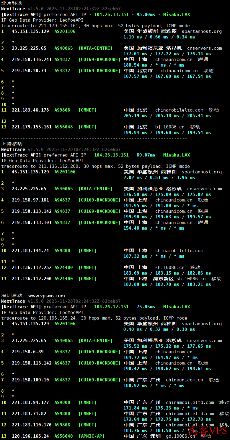Click hop IP address 221.183.46.178
Image resolution: width=230 pixels, height=440 pixels.
click(30, 110)
